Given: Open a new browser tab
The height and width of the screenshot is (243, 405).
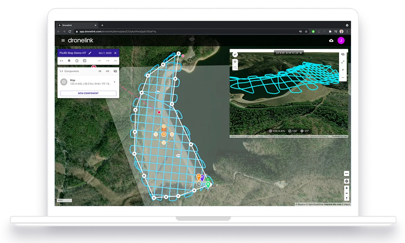Looking at the screenshot, I should click(102, 25).
